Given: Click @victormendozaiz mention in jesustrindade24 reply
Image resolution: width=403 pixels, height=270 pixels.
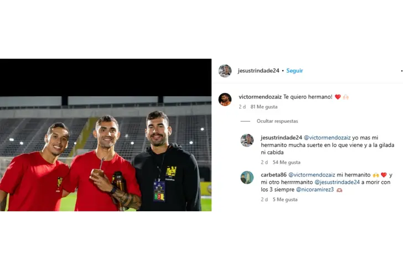Looking at the screenshot, I should (x=327, y=138).
